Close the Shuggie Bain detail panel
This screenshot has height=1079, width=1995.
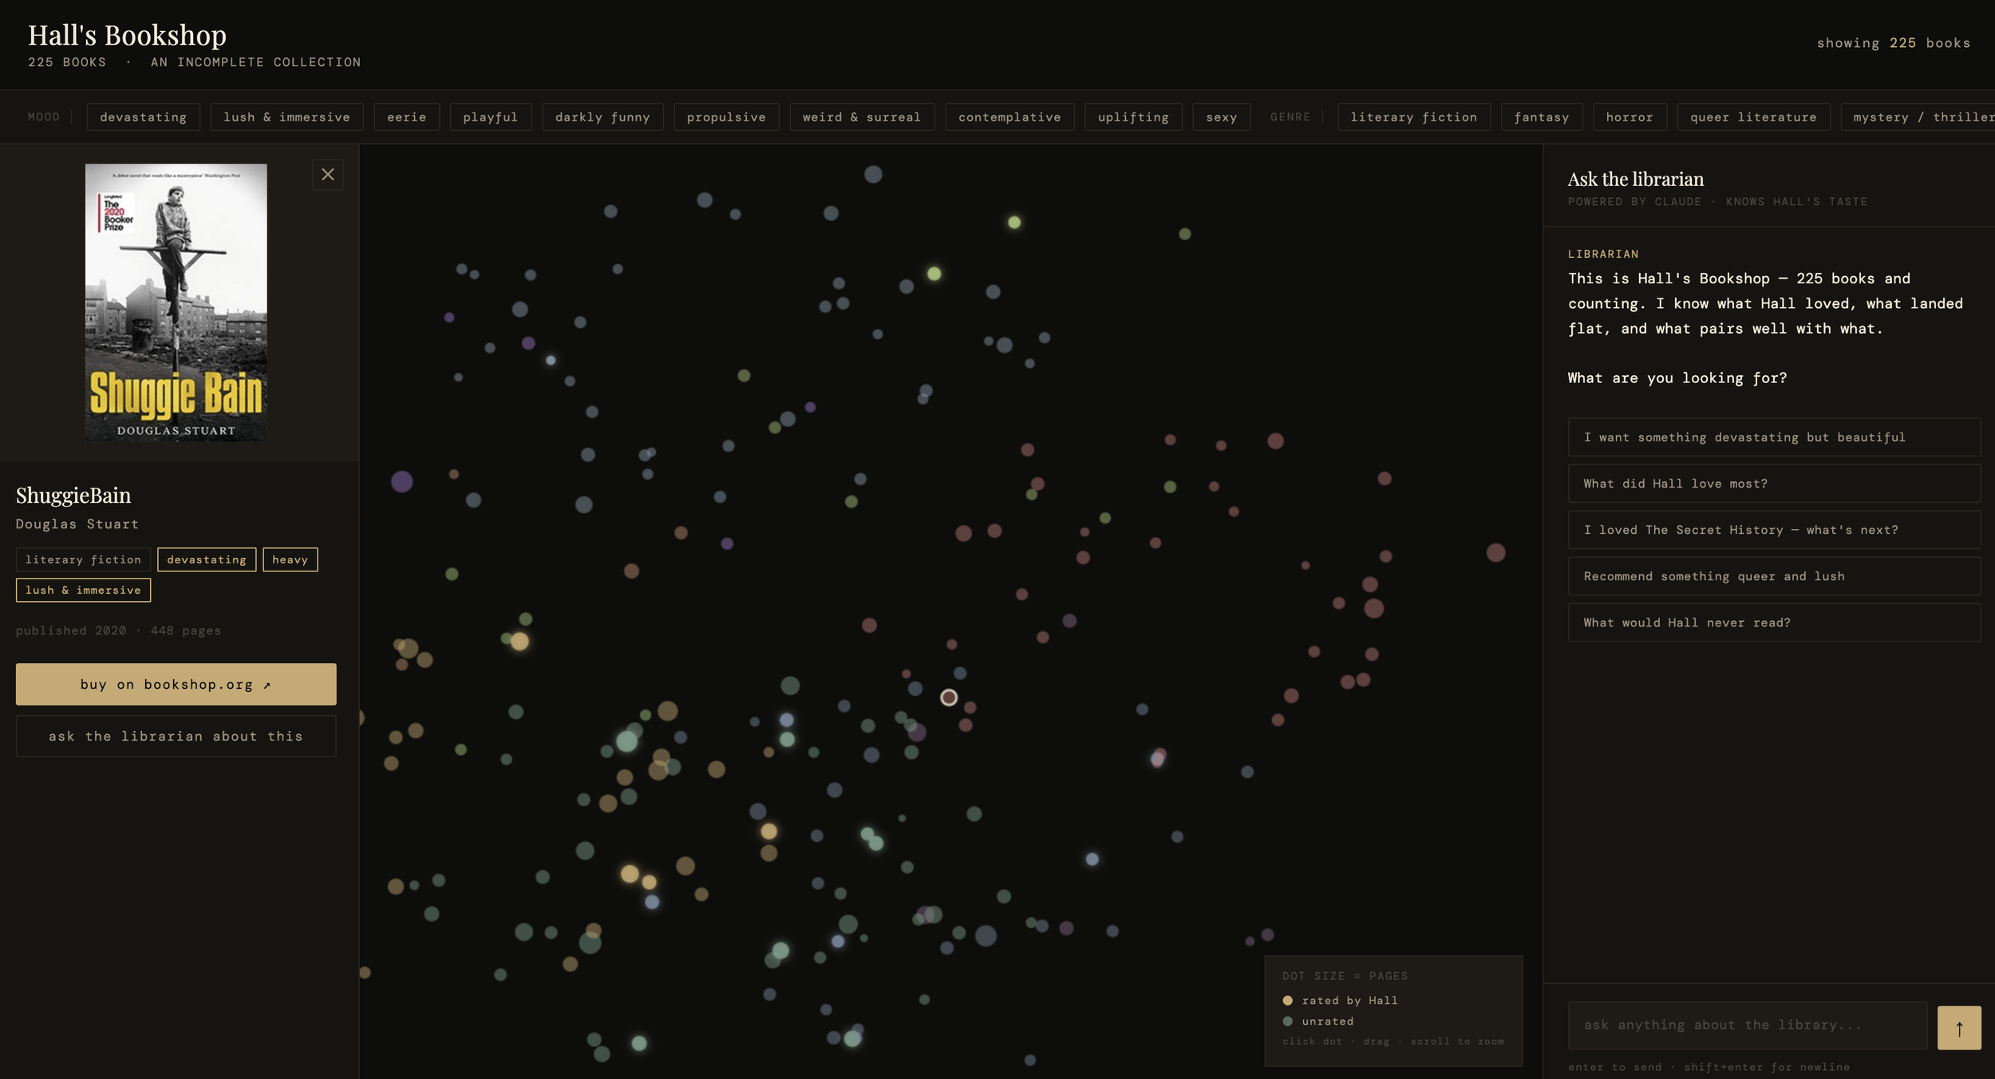tap(327, 175)
